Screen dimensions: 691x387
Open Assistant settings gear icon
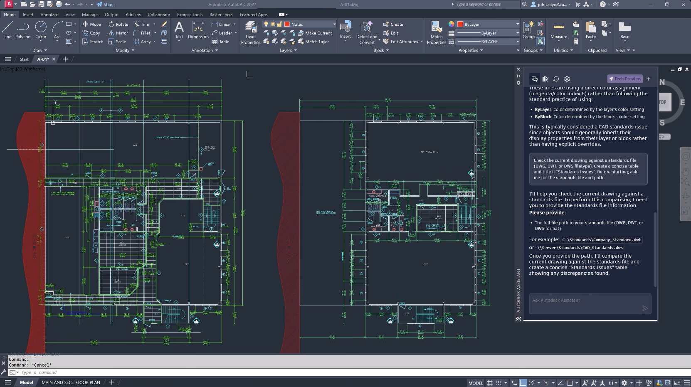567,79
